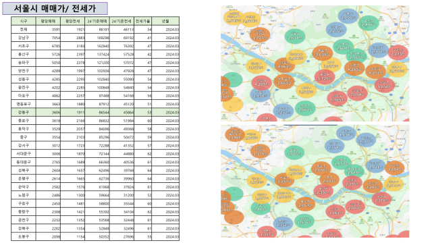Click the 서대문구 district cell

[x=24, y=154]
